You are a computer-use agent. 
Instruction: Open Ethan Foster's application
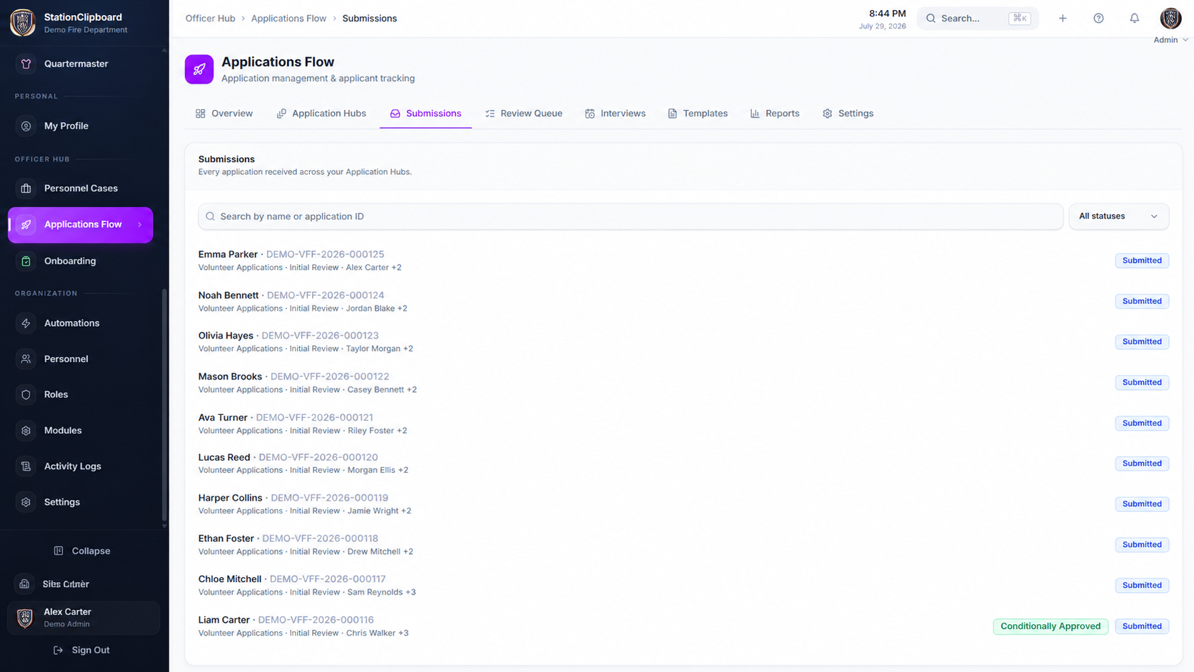(683, 545)
